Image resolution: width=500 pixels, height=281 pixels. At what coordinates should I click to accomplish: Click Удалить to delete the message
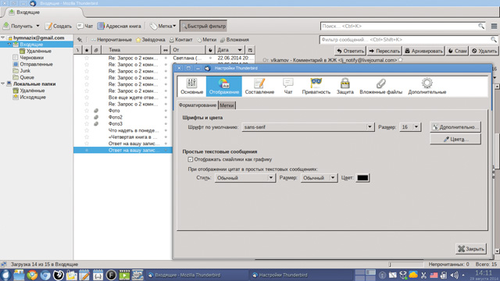(x=484, y=51)
